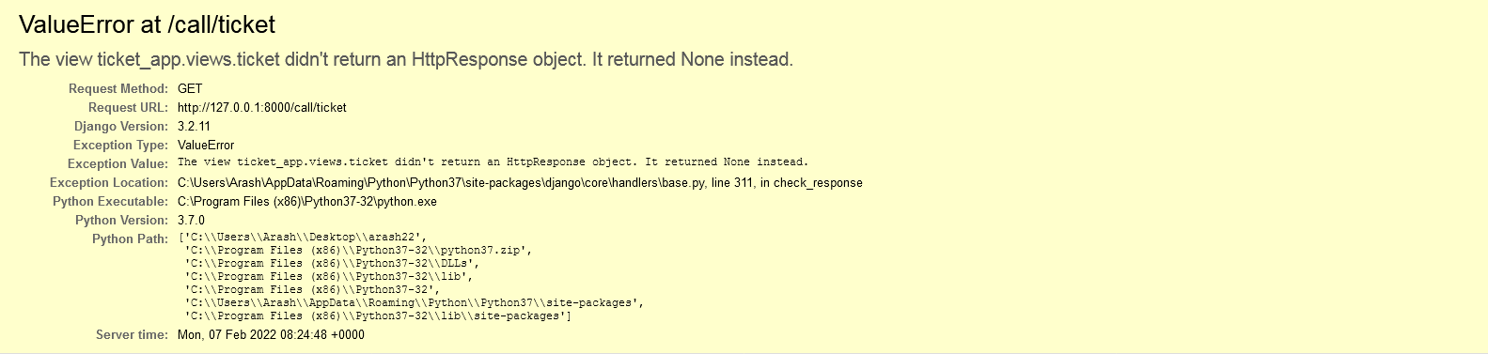Click the GET request method value
The height and width of the screenshot is (354, 1488).
190,89
